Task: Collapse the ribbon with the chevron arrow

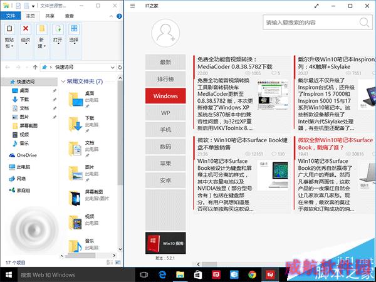Action: pyautogui.click(x=111, y=16)
